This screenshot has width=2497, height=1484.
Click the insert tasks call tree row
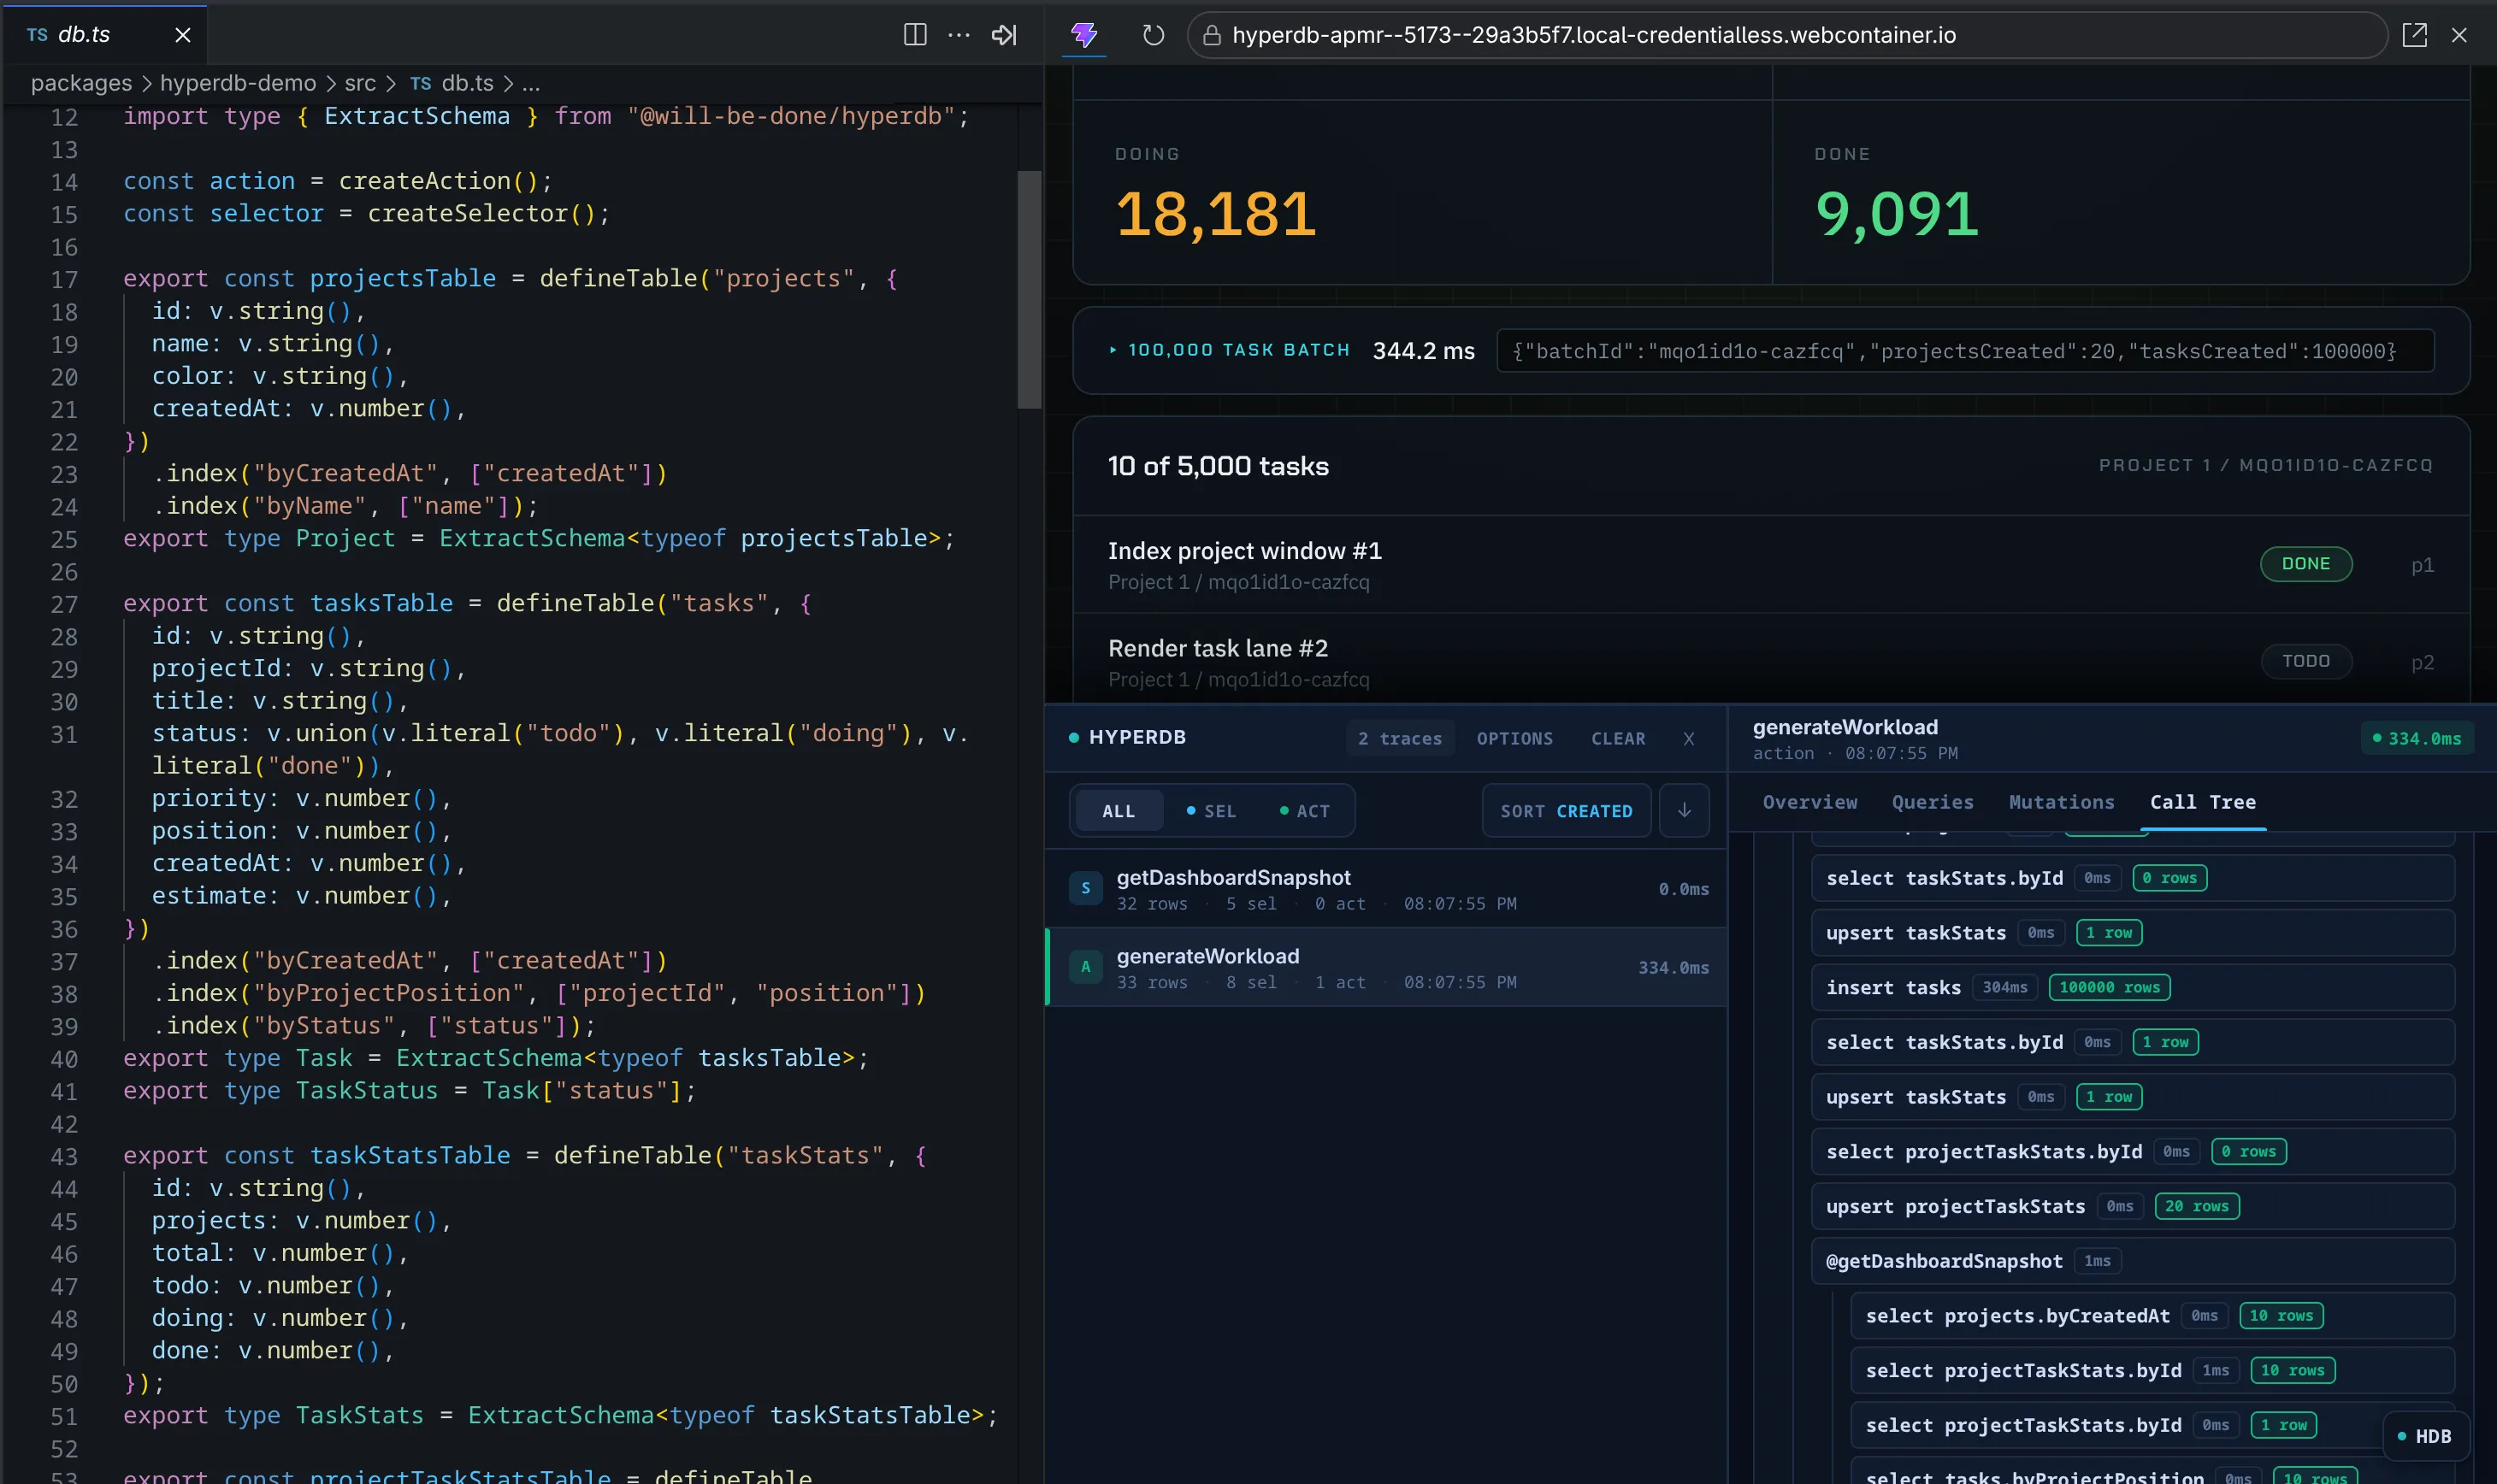2132,987
